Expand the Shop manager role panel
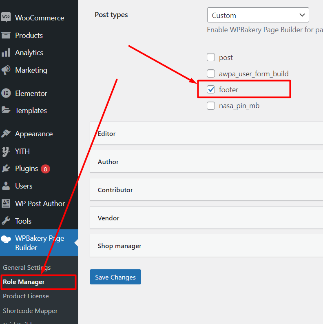323x324 pixels. (x=206, y=246)
